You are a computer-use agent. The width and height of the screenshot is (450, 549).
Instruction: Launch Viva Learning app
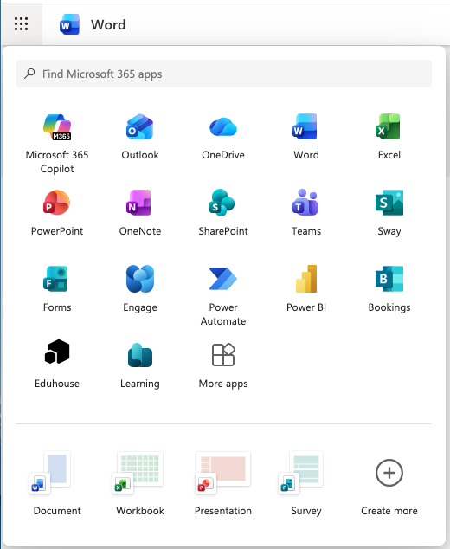tap(140, 365)
